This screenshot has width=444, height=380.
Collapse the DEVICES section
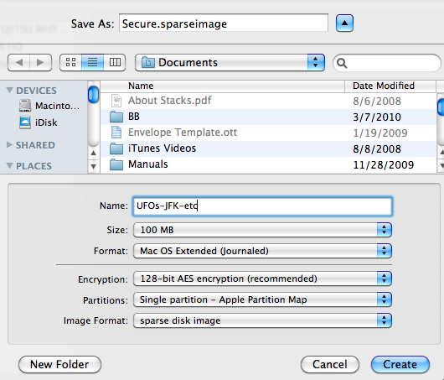pyautogui.click(x=9, y=91)
